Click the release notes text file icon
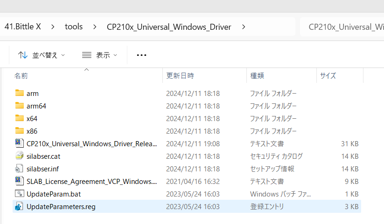Viewport: 384px width, 224px height. pos(20,143)
